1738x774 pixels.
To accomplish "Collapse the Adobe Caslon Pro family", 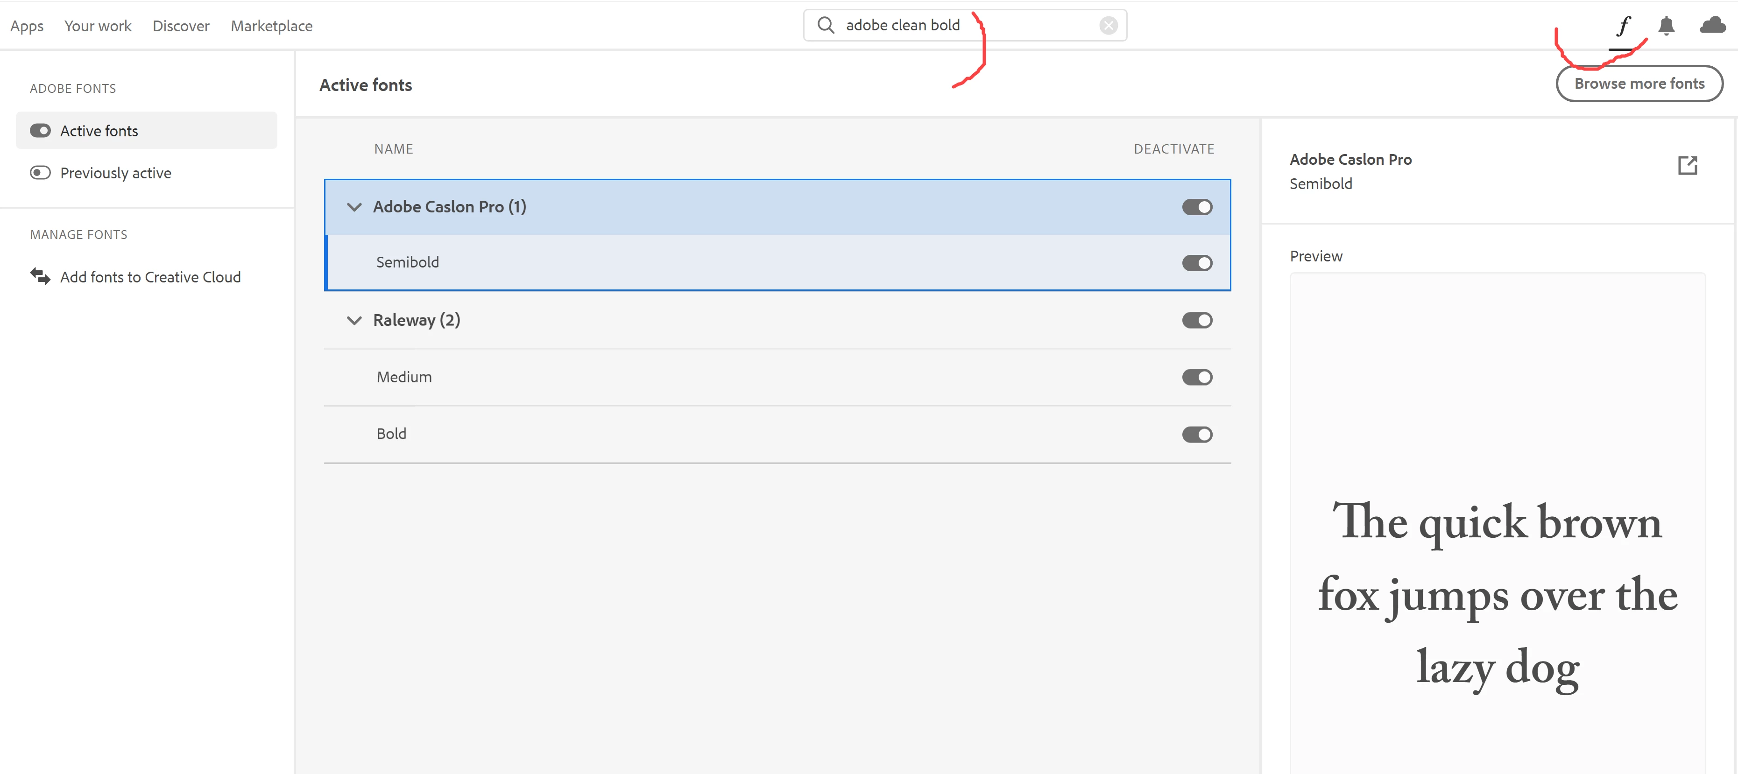I will (x=353, y=207).
